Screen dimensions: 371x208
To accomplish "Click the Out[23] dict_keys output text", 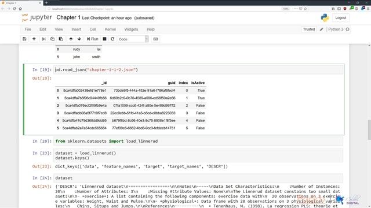I will [x=141, y=166].
